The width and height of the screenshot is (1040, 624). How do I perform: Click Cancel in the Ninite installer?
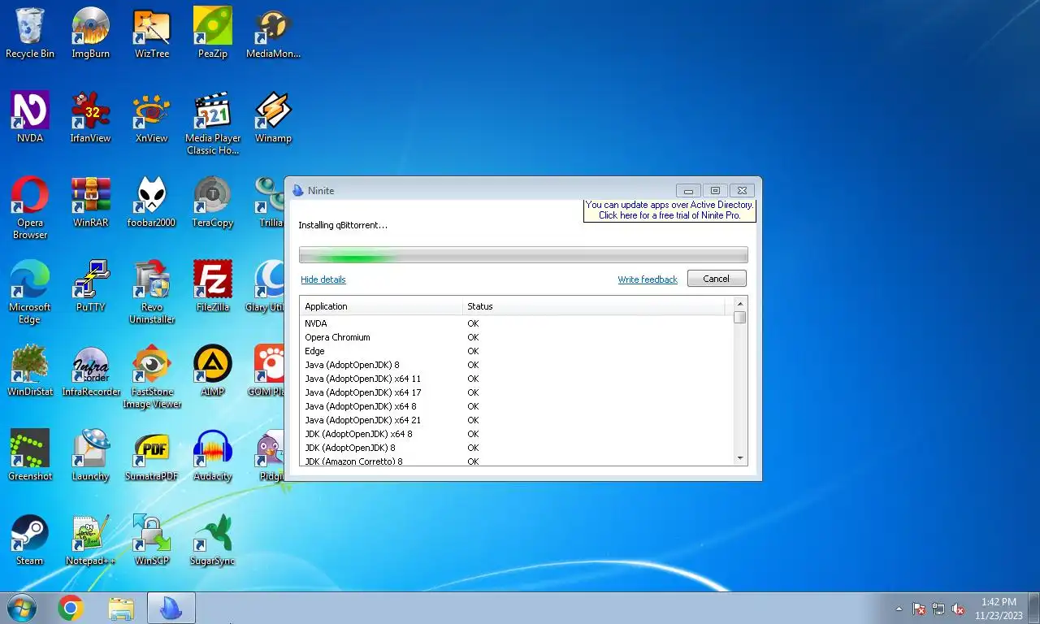tap(716, 279)
